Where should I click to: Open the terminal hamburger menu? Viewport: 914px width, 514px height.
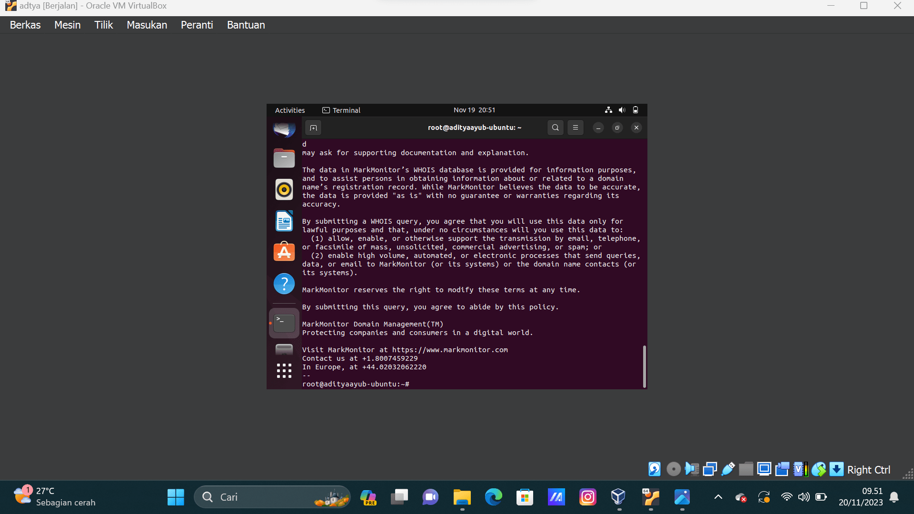tap(576, 128)
